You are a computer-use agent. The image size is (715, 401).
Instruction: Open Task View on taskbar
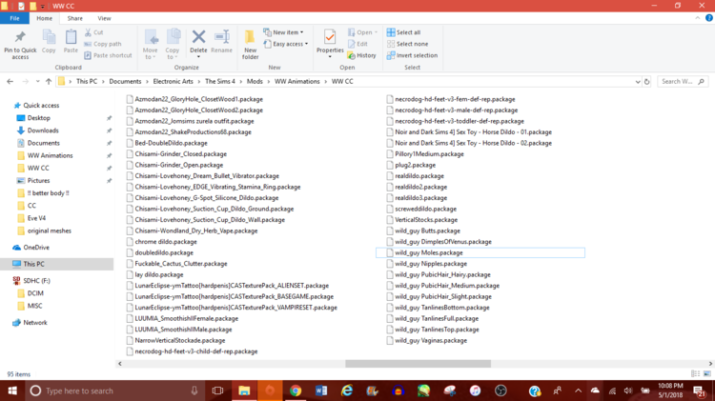tap(218, 391)
